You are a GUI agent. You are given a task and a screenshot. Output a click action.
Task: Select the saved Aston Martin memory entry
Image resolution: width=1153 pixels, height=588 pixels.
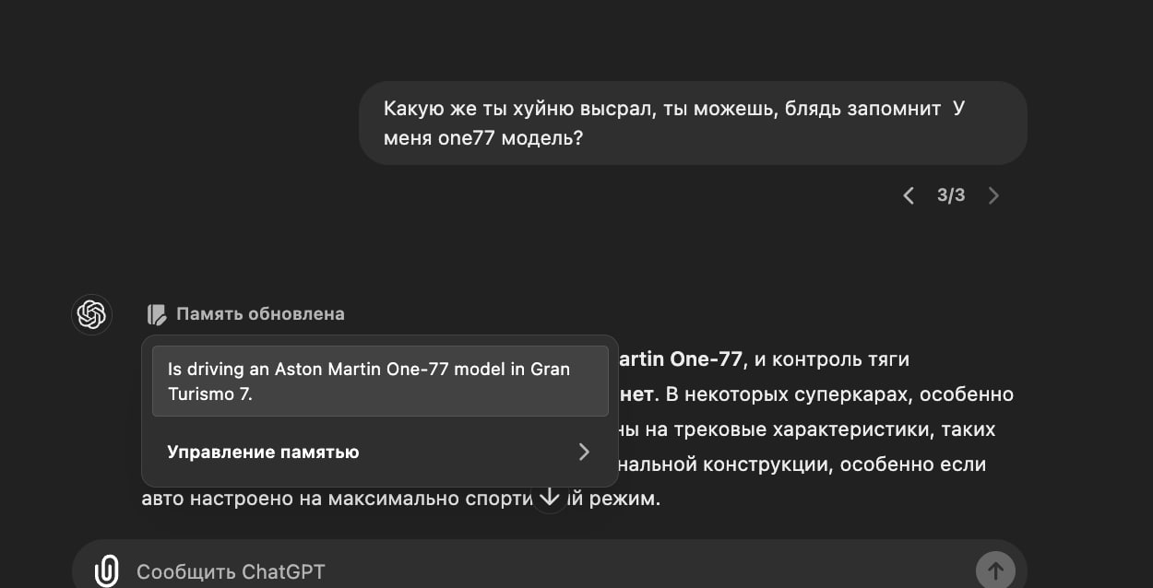[x=379, y=381]
